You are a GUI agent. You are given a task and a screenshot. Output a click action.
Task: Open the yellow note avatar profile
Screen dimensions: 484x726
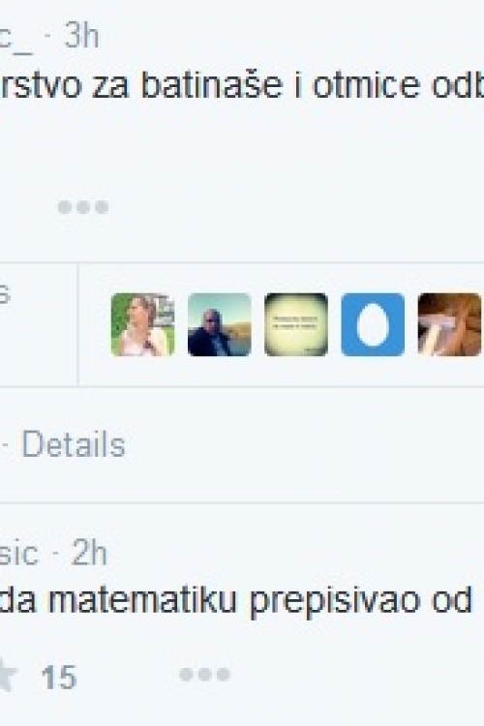tap(296, 324)
